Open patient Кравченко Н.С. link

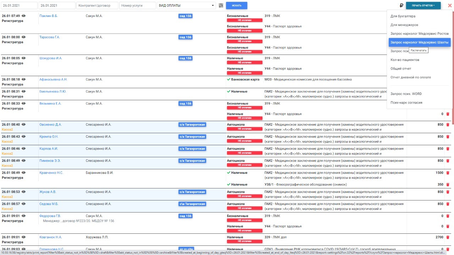click(51, 173)
